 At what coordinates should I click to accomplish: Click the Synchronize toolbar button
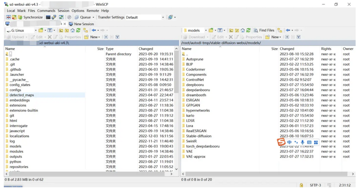pyautogui.click(x=30, y=17)
